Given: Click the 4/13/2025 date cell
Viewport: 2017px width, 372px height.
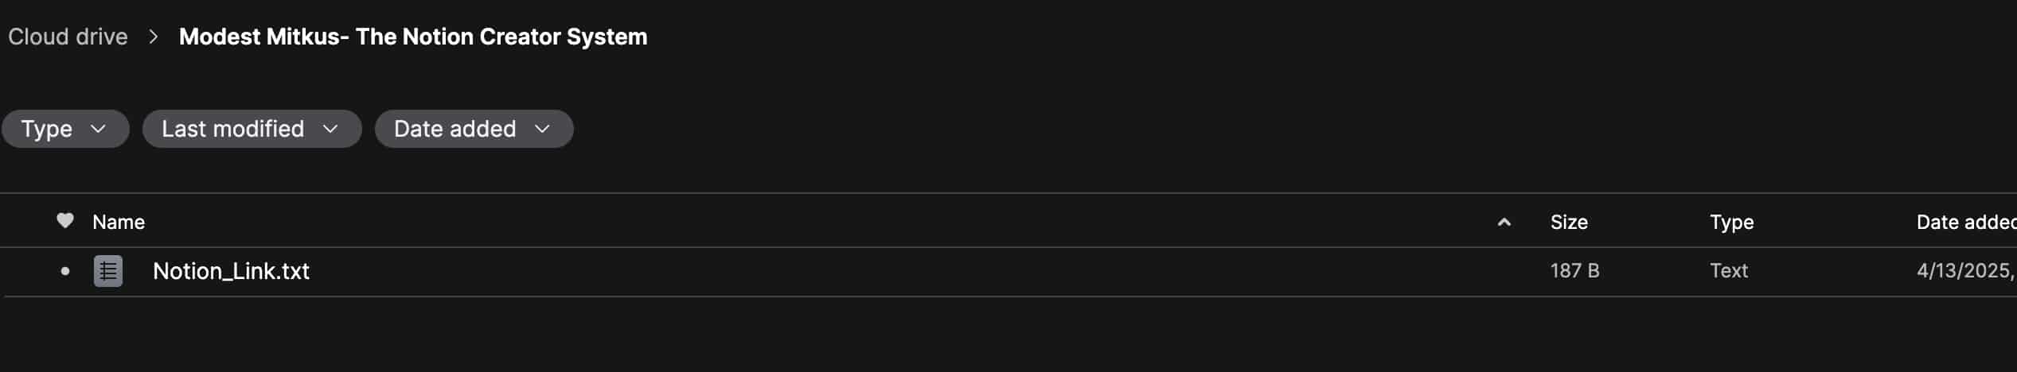Looking at the screenshot, I should click(x=1964, y=271).
